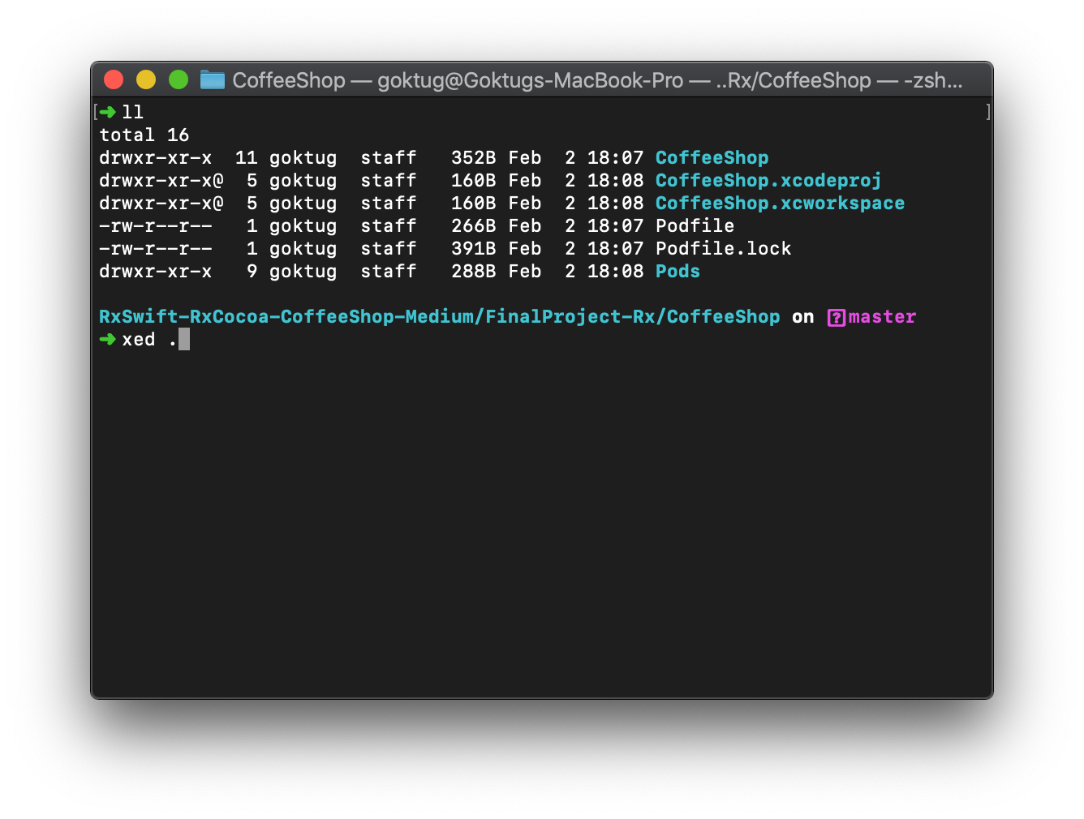Click the right bracket marker on the prompt line
The image size is (1084, 819).
click(987, 111)
